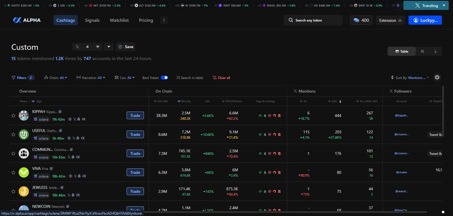Open the @vivabo account link
Viewport: 453px width, 216px height.
402,172
